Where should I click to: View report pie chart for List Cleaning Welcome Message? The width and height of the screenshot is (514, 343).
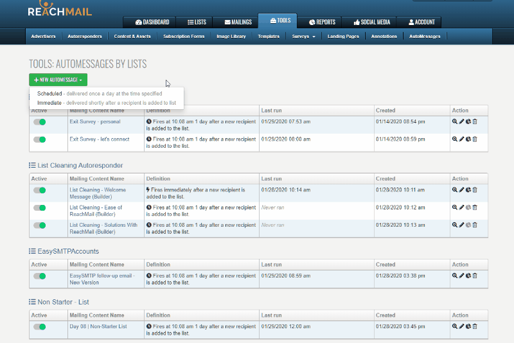[x=468, y=190]
